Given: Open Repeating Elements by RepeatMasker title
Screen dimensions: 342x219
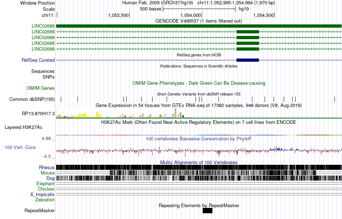Looking at the screenshot, I should pyautogui.click(x=199, y=205).
